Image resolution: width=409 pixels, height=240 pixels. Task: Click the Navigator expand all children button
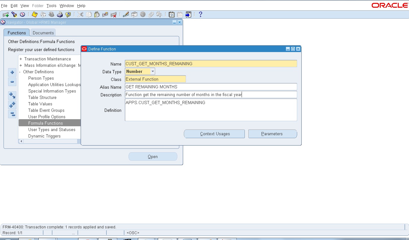(12, 95)
